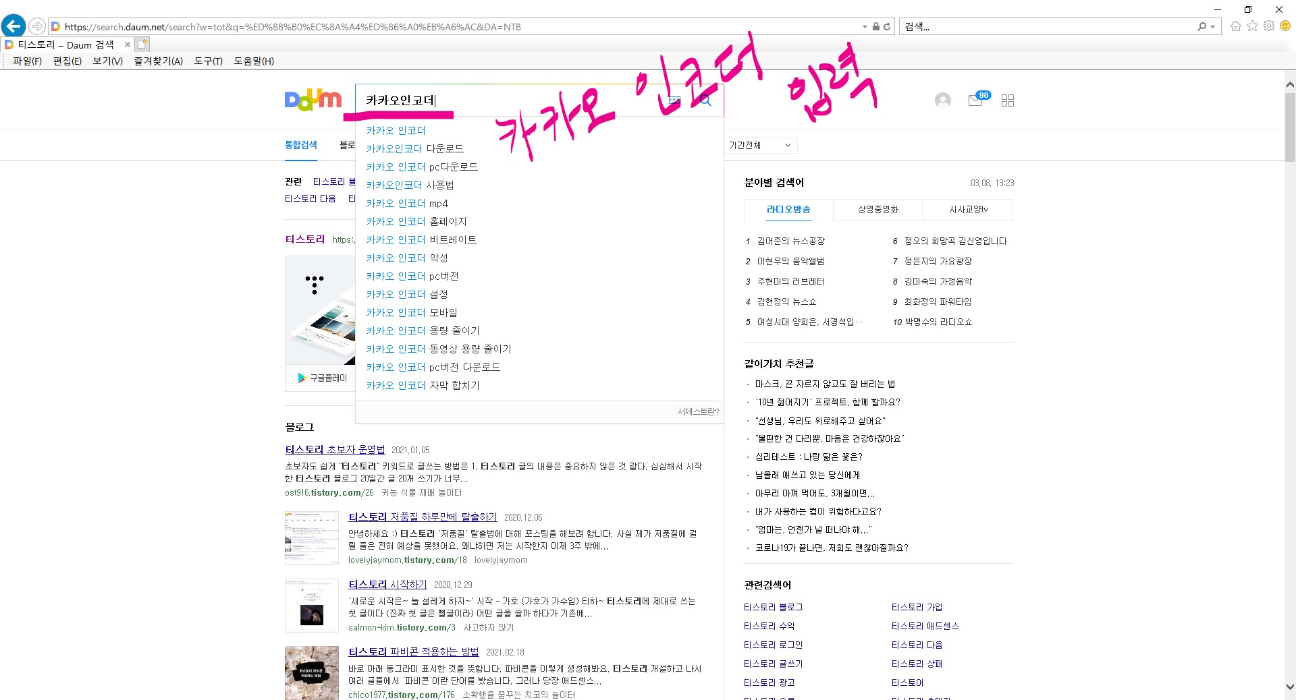
Task: Click the Daum logo
Action: pyautogui.click(x=313, y=100)
